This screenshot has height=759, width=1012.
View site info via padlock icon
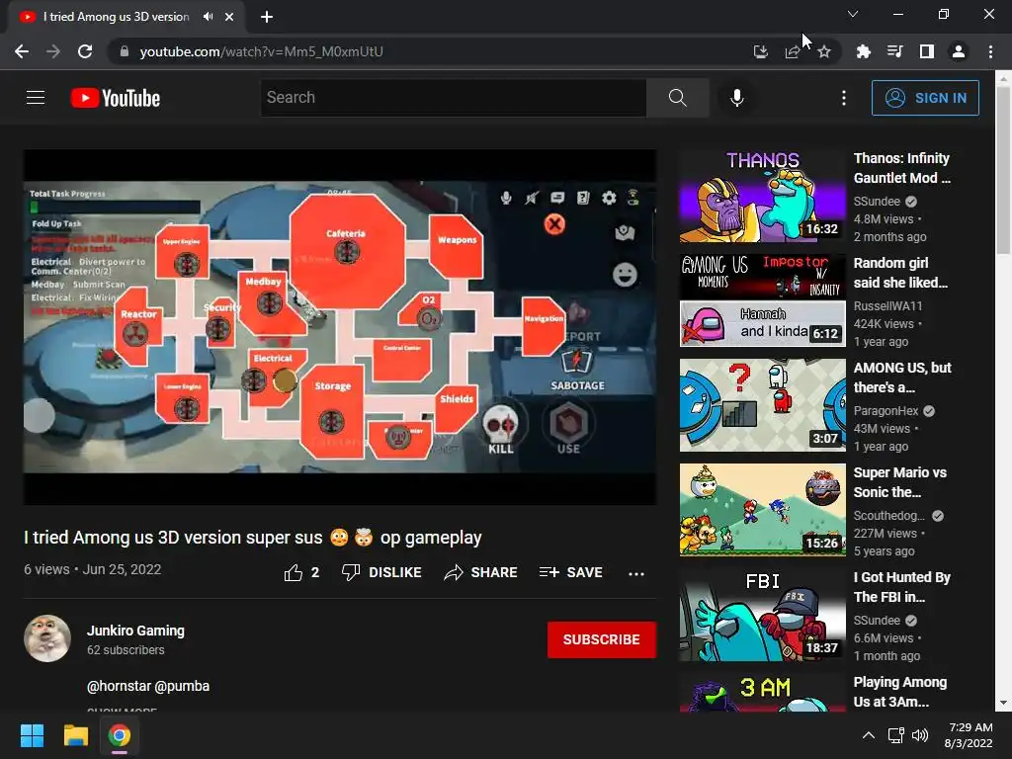pyautogui.click(x=124, y=51)
